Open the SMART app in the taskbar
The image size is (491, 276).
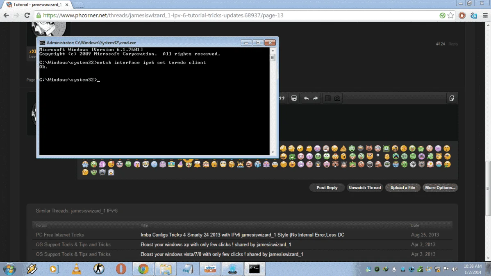210,269
